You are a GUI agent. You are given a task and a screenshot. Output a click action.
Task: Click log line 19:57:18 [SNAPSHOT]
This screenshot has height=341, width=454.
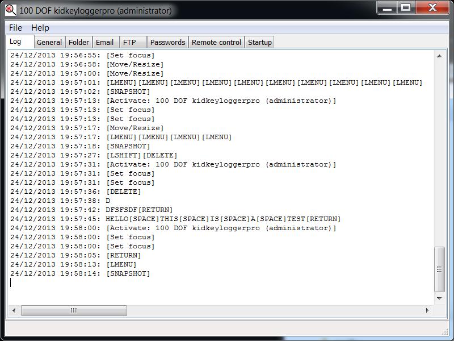tap(80, 146)
